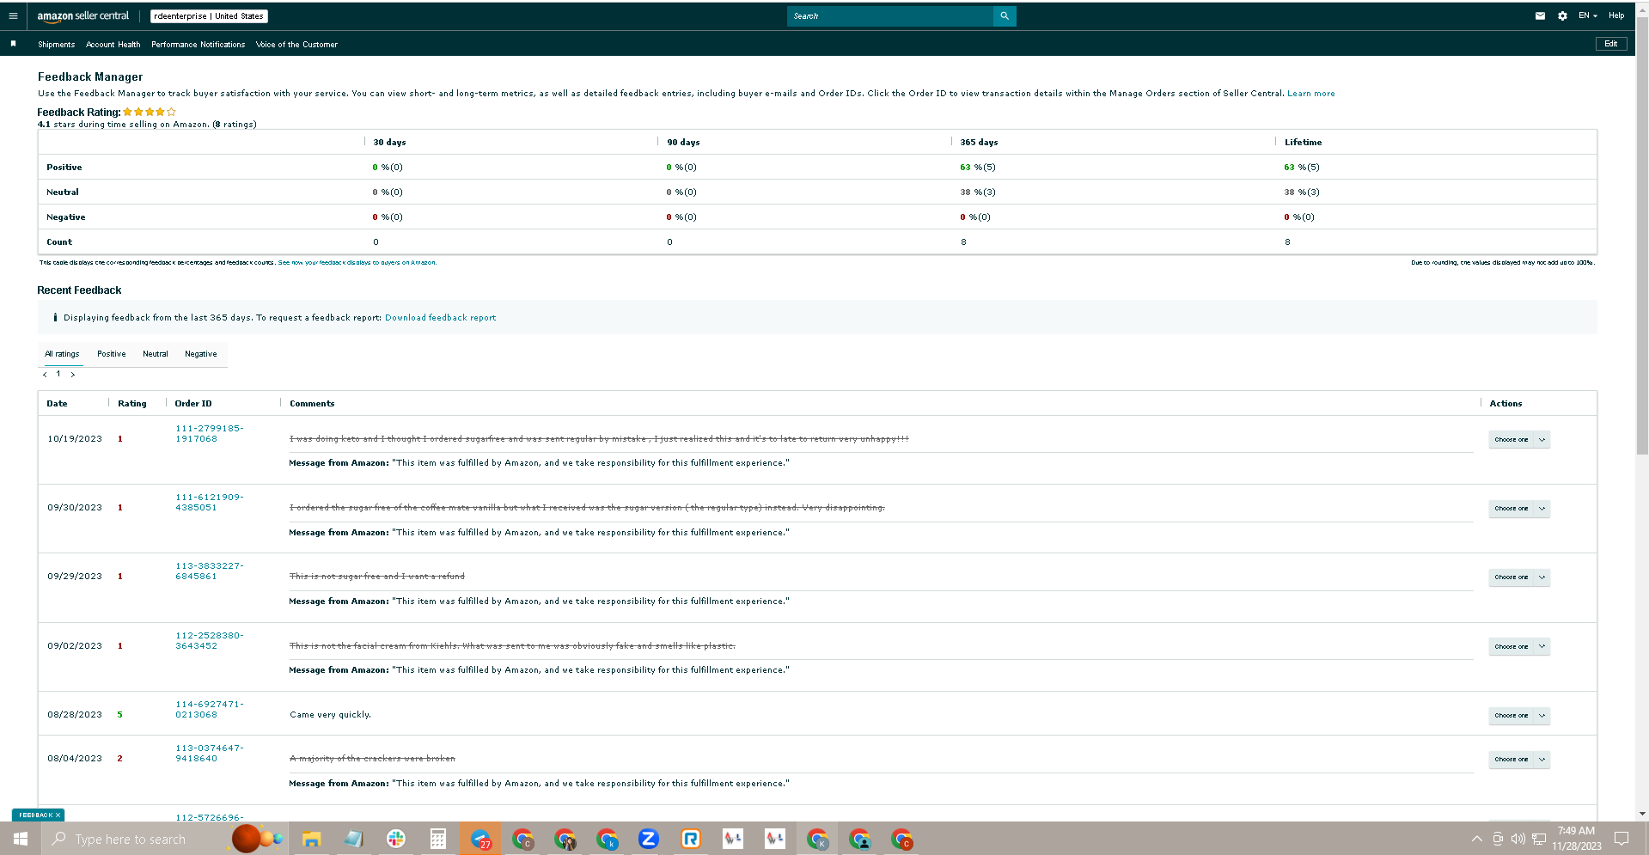The height and width of the screenshot is (855, 1649).
Task: Click the date 09/02/2023
Action: pyautogui.click(x=75, y=646)
